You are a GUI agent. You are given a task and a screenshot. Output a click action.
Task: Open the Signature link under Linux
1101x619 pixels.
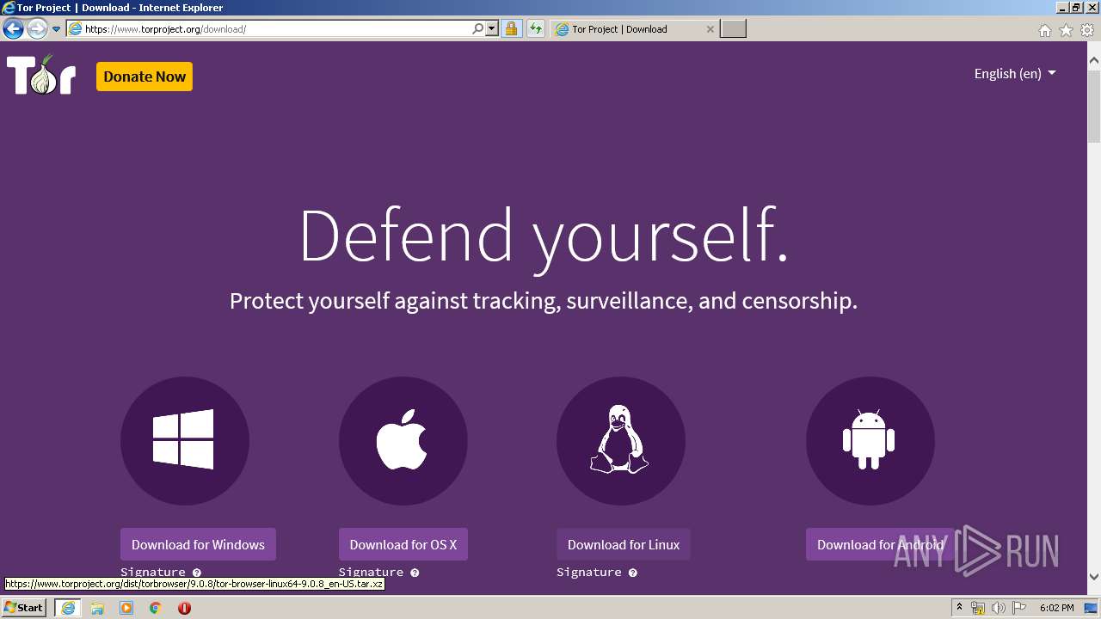pos(589,572)
